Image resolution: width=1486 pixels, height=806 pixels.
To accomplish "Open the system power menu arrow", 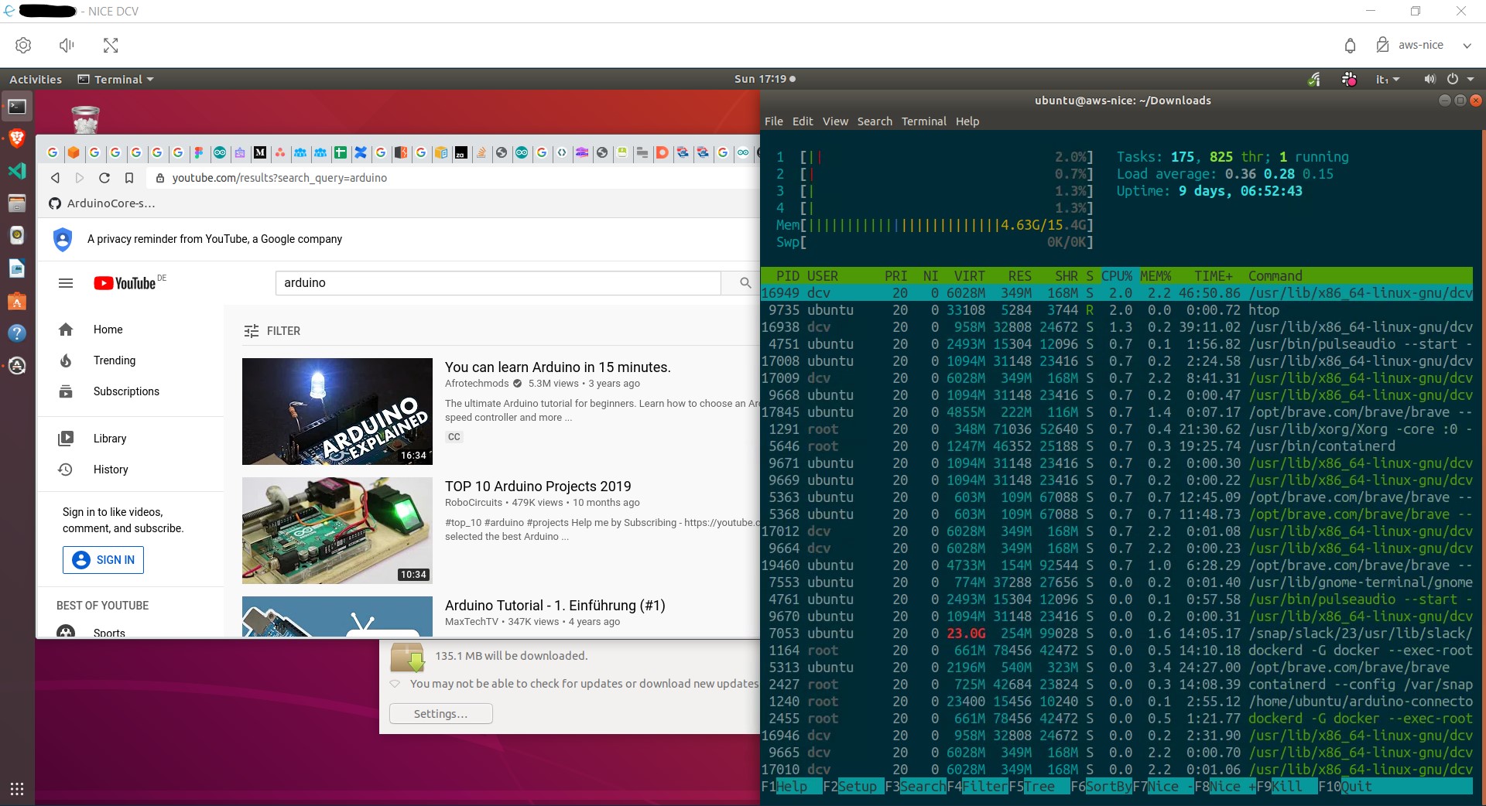I will point(1470,79).
